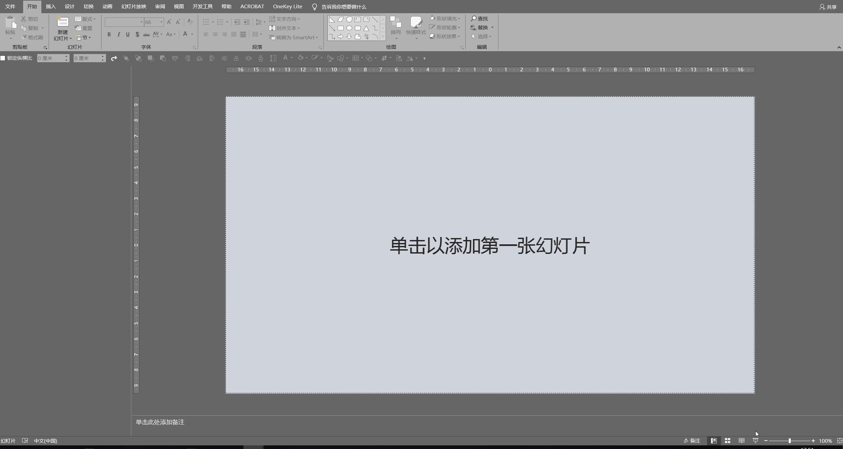Create a new slide with 新建幻灯片

(62, 28)
